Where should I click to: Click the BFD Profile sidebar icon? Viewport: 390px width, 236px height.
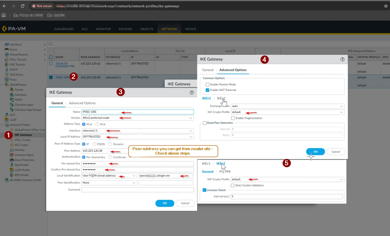click(x=12, y=175)
